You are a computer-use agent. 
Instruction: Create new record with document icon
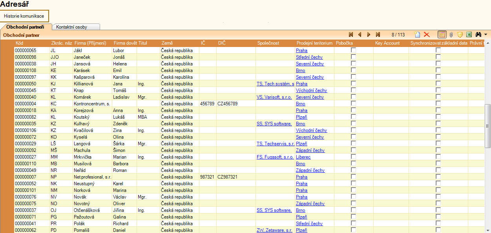pos(418,34)
